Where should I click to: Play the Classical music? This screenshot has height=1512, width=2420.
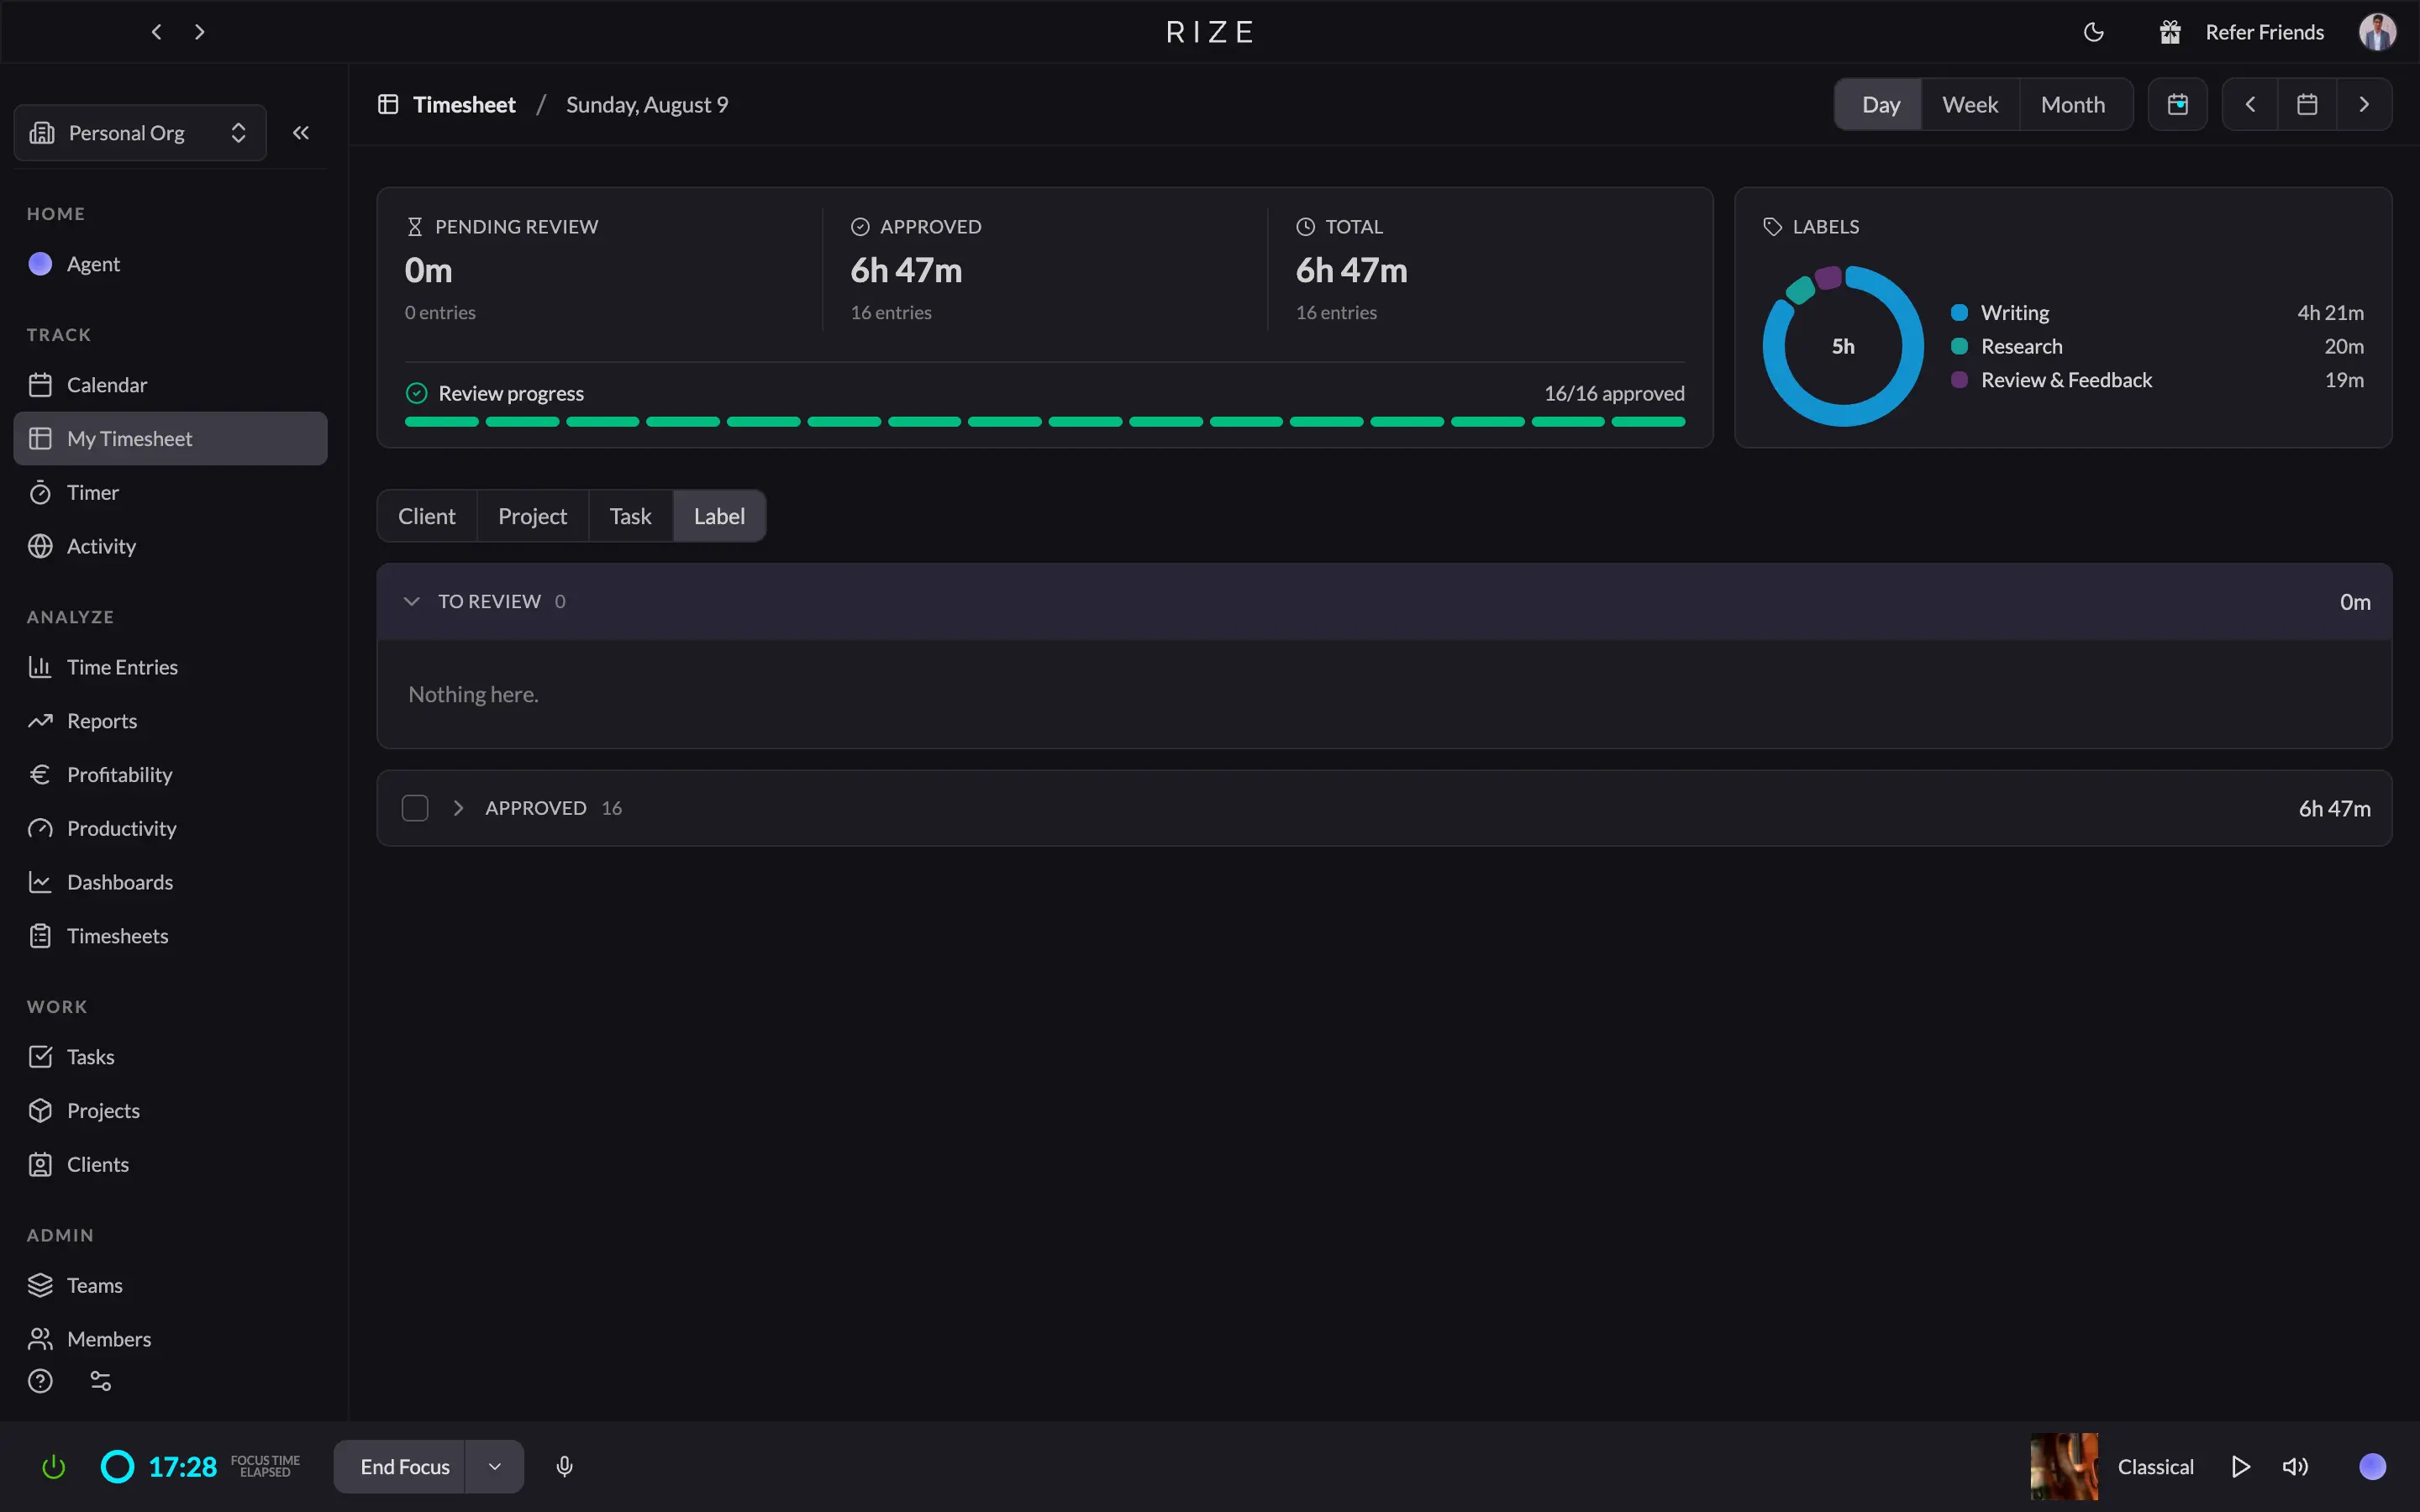(2240, 1467)
